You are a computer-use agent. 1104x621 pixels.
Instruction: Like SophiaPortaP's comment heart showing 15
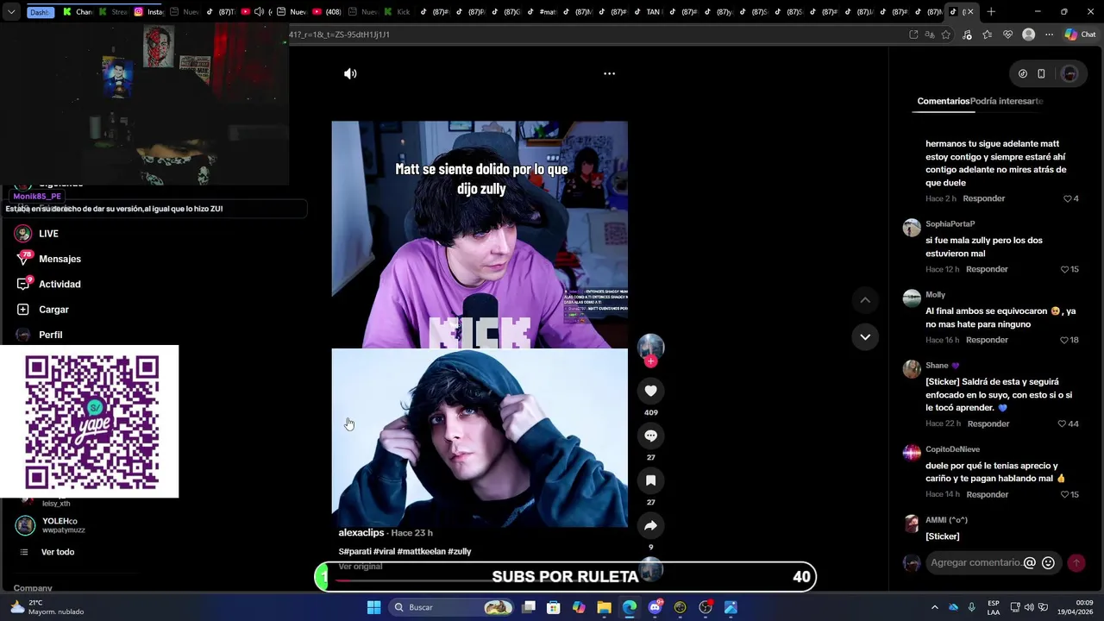[1064, 269]
